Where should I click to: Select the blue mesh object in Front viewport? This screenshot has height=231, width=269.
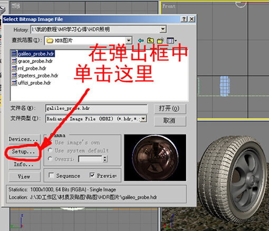225,86
